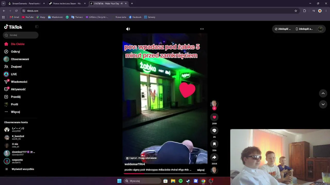Go to the previous video arrow
Viewport: 330px width, 185px height.
tap(323, 93)
